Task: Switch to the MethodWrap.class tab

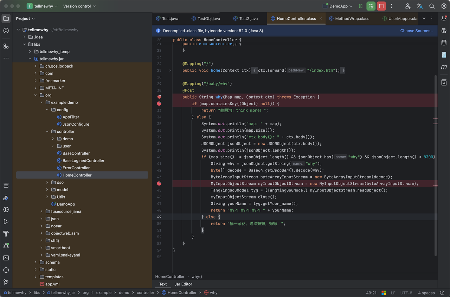Action: coord(352,19)
